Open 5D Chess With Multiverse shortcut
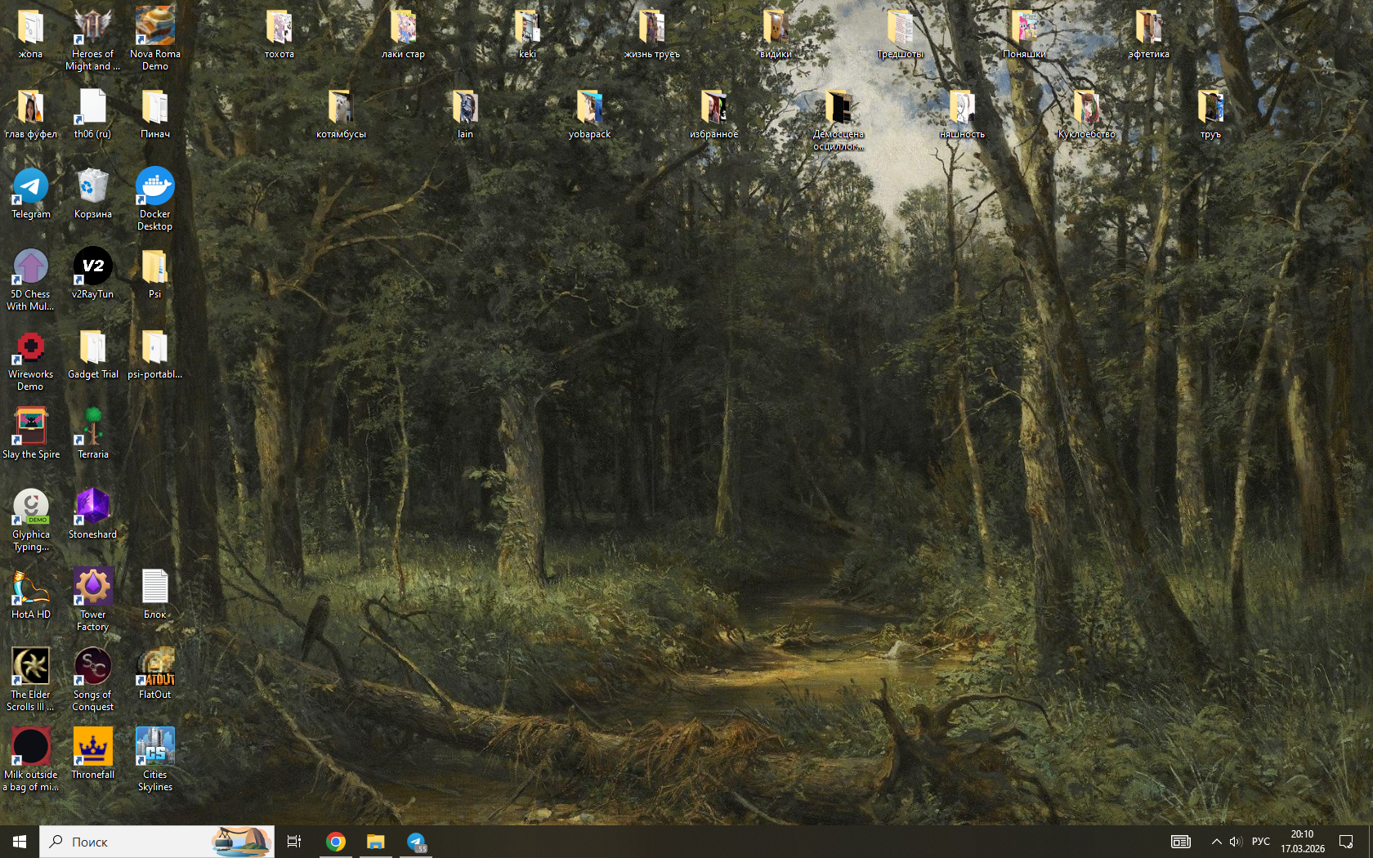Screen dimensions: 1373x858 (x=31, y=279)
